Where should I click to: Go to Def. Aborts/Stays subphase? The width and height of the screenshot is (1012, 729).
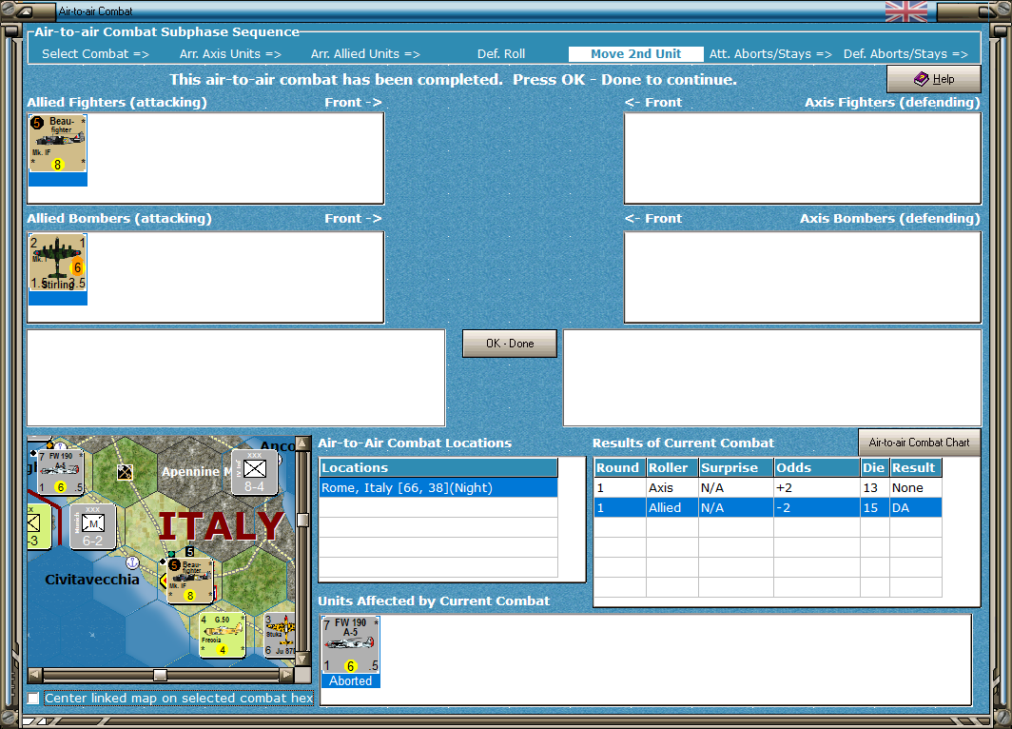905,54
